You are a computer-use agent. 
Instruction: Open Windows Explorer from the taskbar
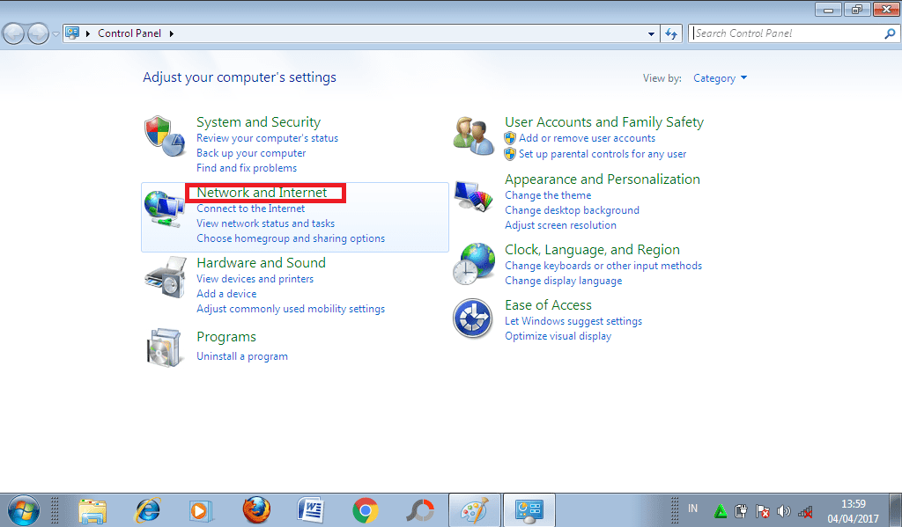(92, 511)
